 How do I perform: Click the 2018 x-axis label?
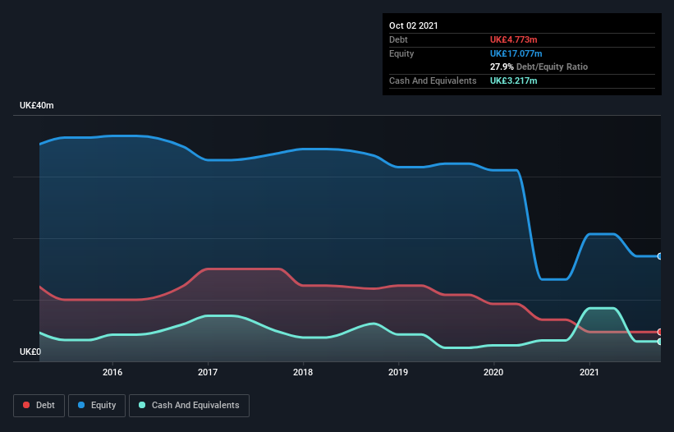point(303,372)
